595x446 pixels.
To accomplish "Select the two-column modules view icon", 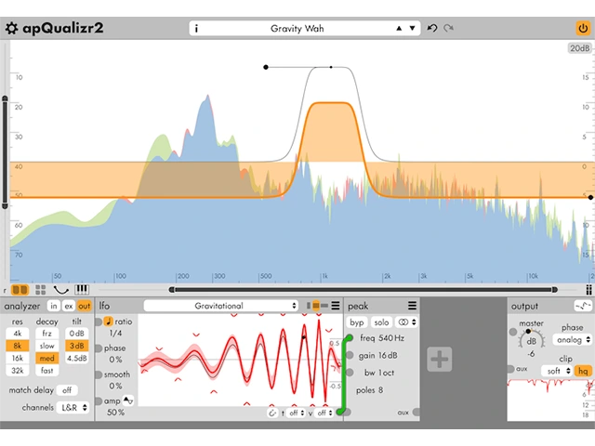I will [20, 290].
